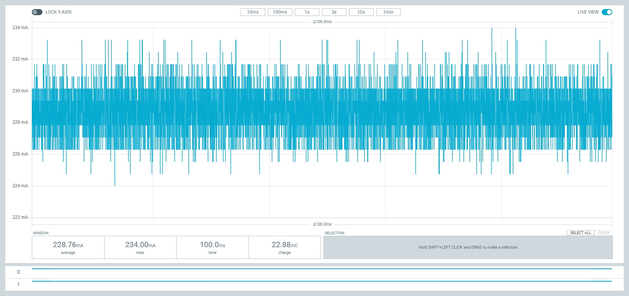Click the 228 mA y-axis label
The width and height of the screenshot is (629, 296).
(x=20, y=122)
